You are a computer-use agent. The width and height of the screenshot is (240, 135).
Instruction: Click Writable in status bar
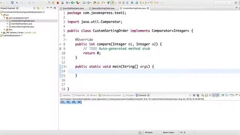(x=148, y=132)
